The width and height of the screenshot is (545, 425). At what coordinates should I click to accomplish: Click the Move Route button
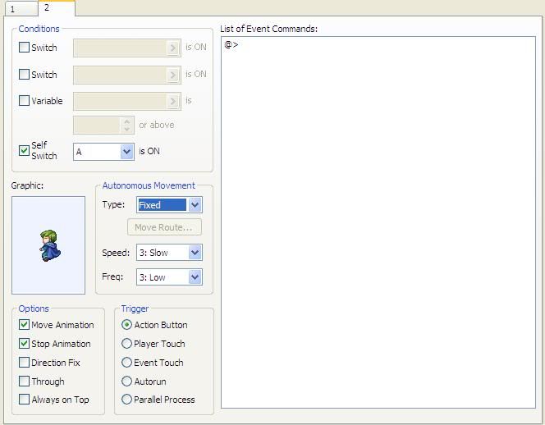pos(164,227)
